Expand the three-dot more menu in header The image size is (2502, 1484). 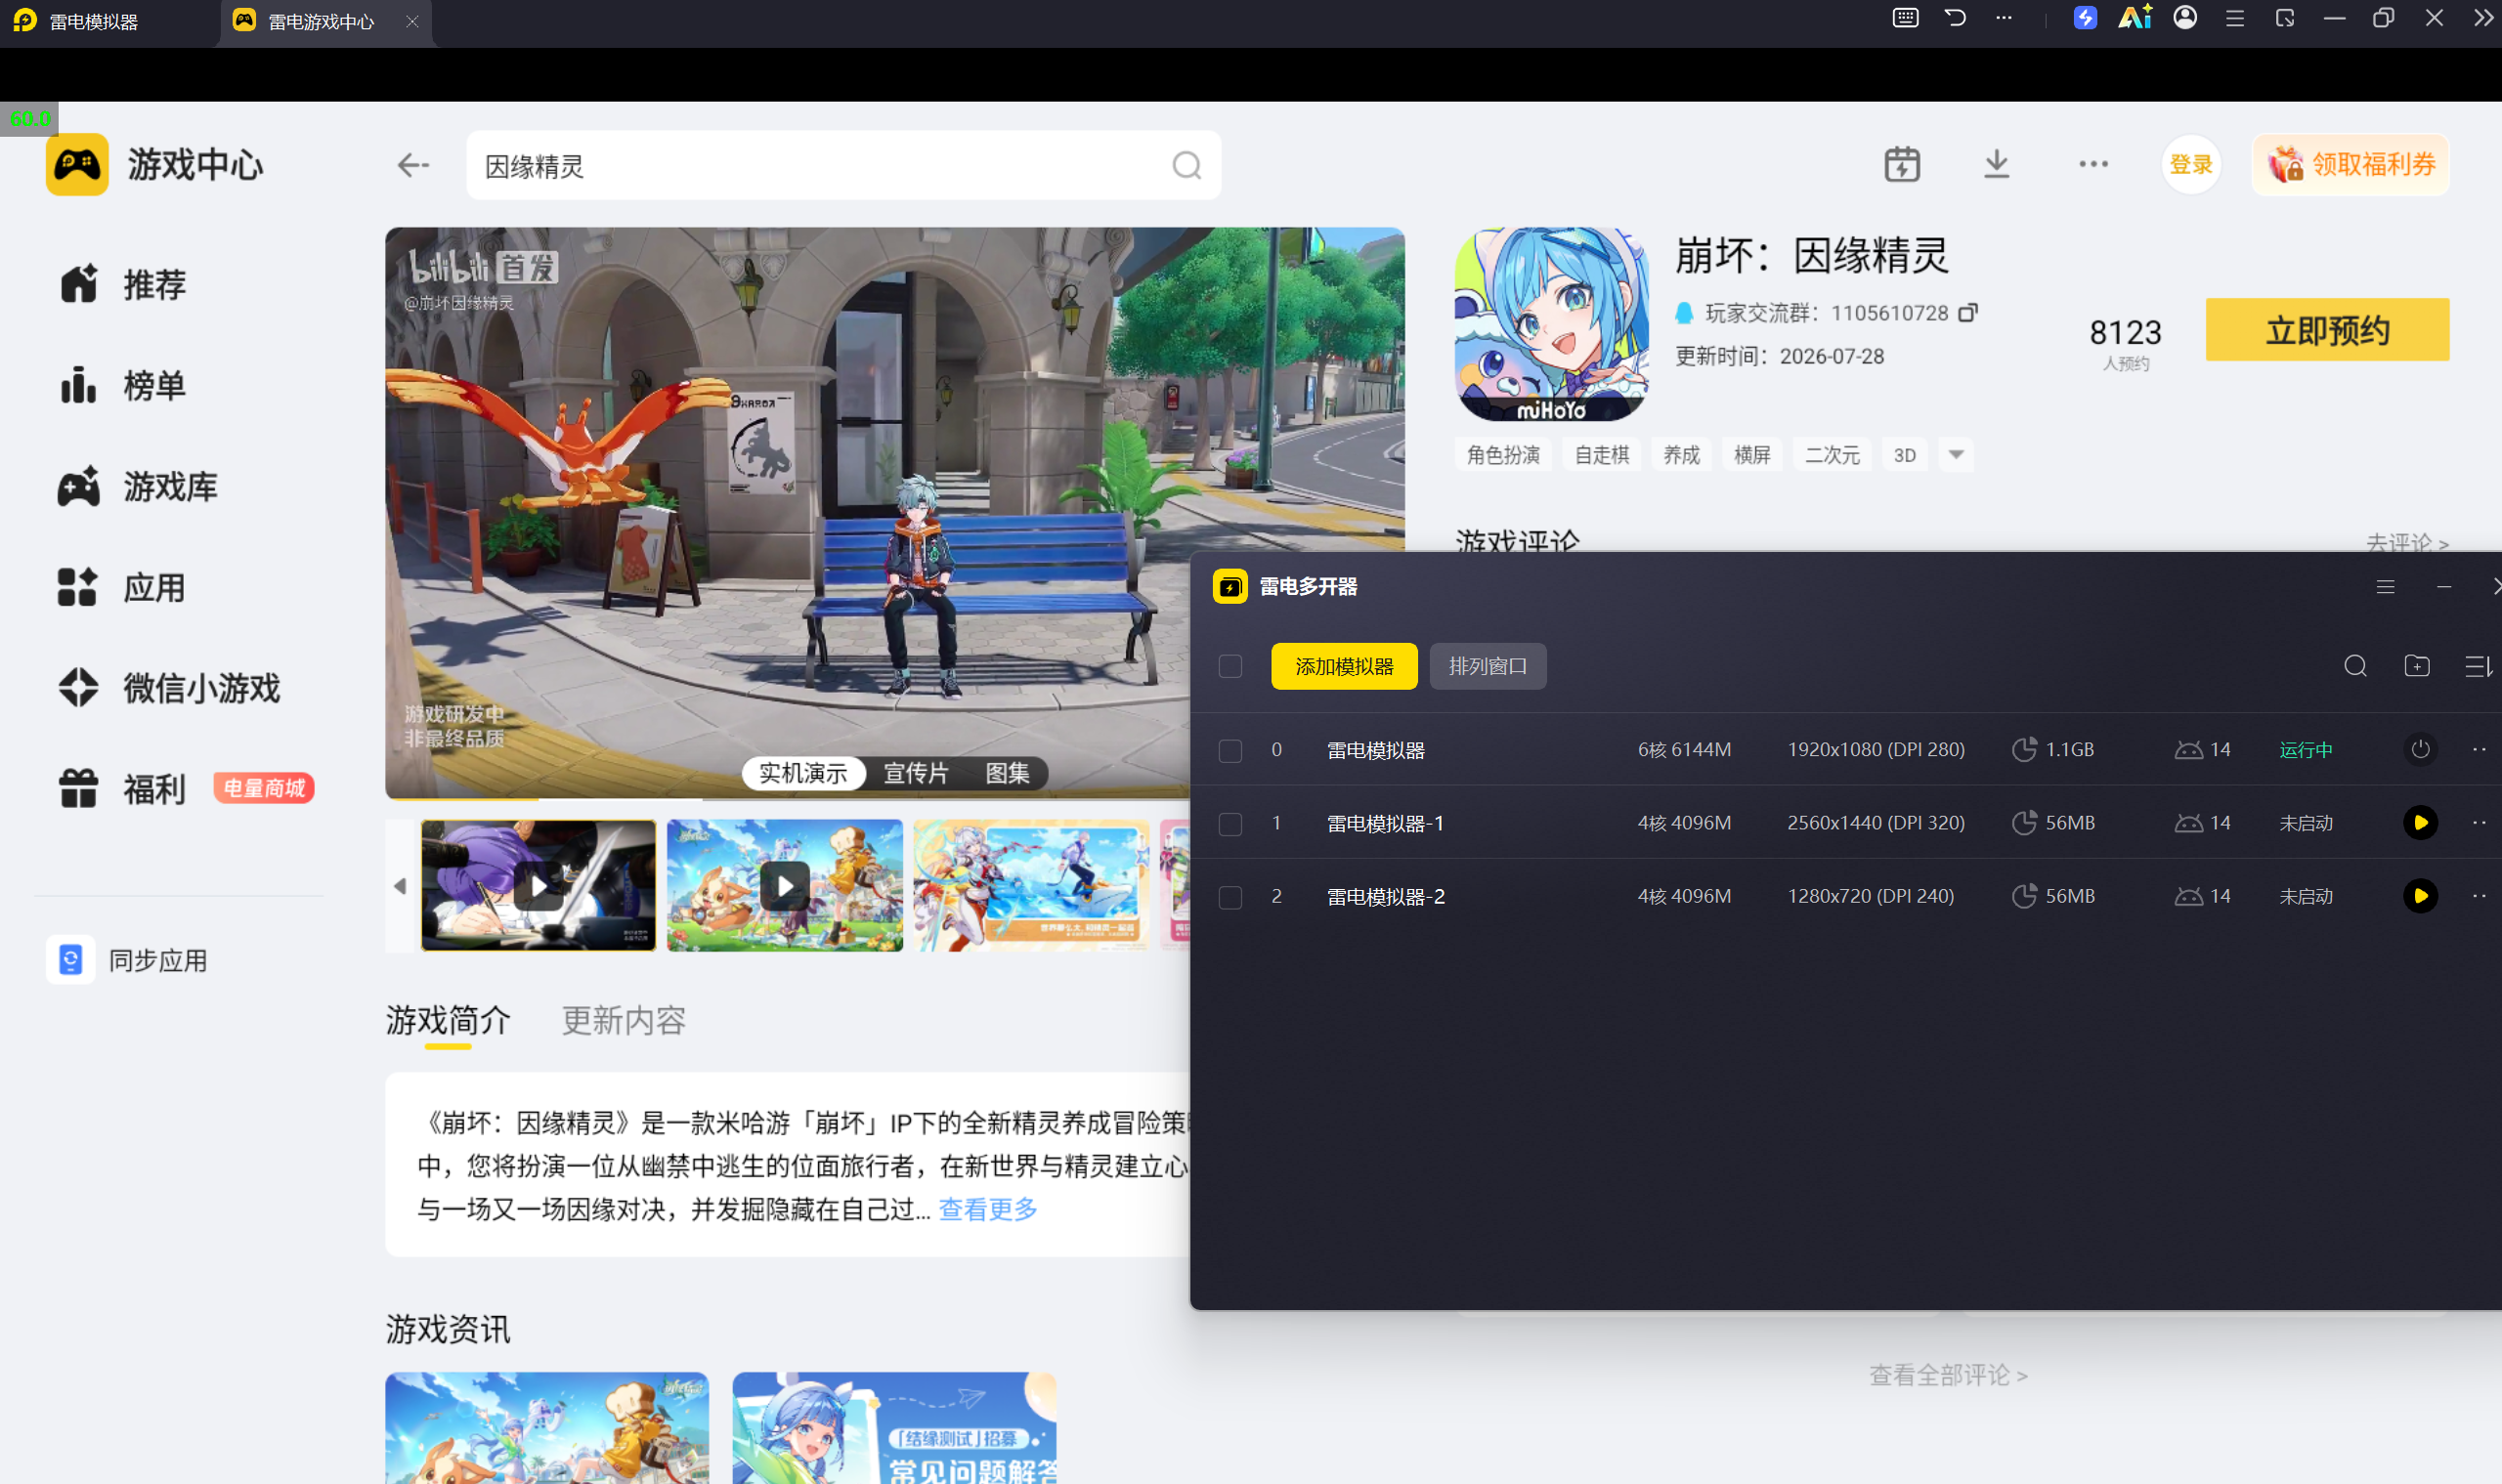click(x=2092, y=164)
